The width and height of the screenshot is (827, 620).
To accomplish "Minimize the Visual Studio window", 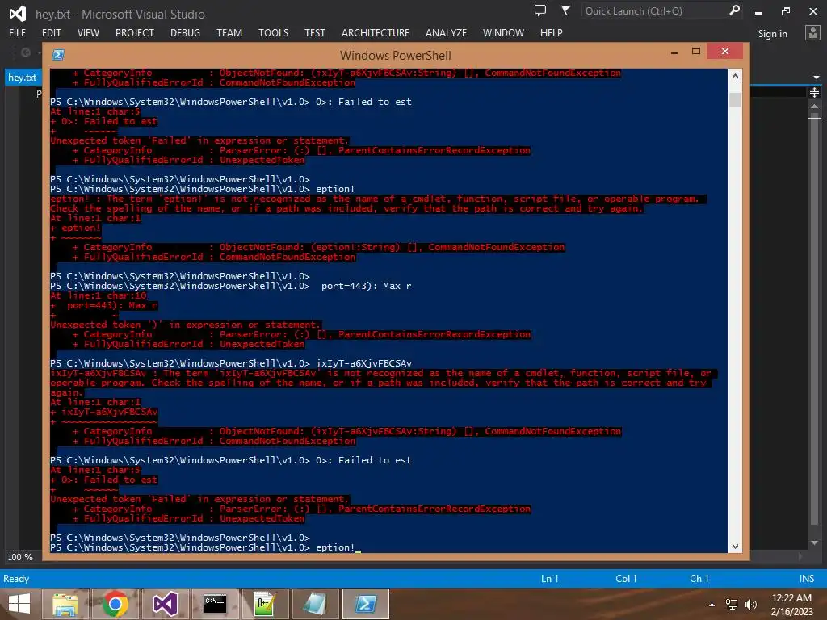I will 758,11.
